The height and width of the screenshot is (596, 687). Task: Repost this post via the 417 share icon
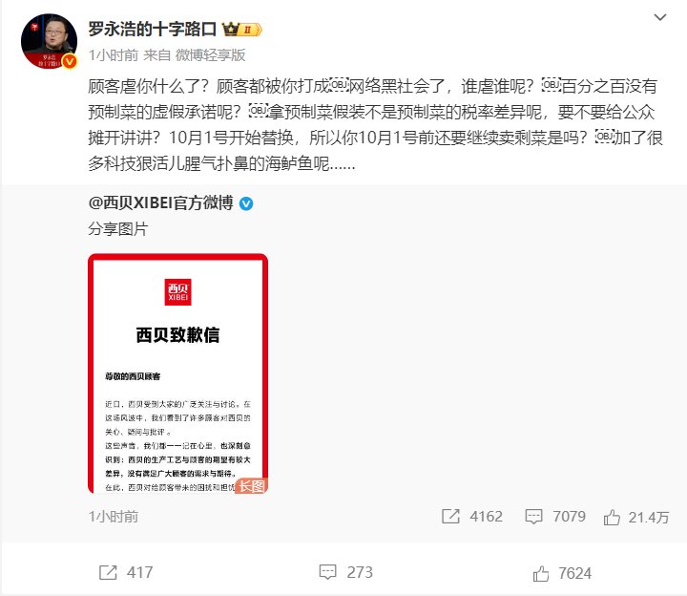tap(108, 572)
